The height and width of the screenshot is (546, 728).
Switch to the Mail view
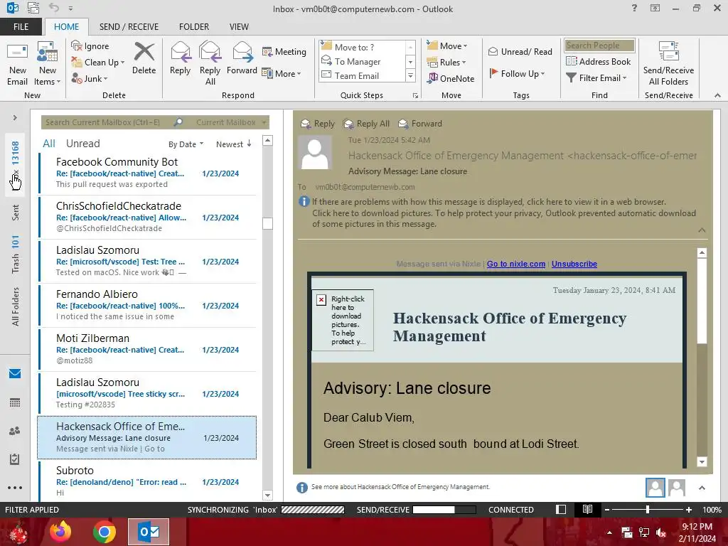15,374
